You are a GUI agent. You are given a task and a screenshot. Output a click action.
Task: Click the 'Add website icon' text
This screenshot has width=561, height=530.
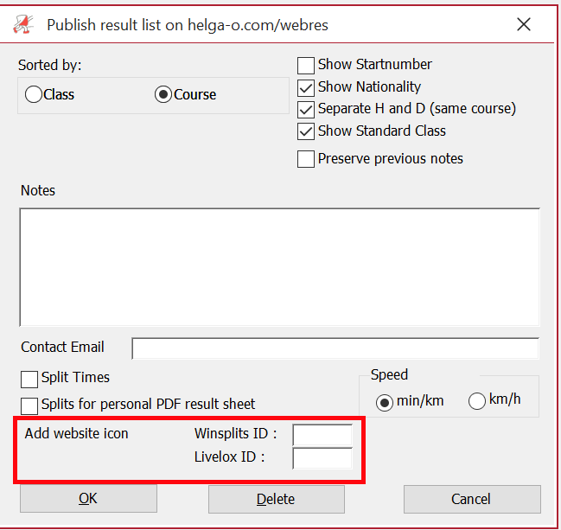pyautogui.click(x=77, y=433)
